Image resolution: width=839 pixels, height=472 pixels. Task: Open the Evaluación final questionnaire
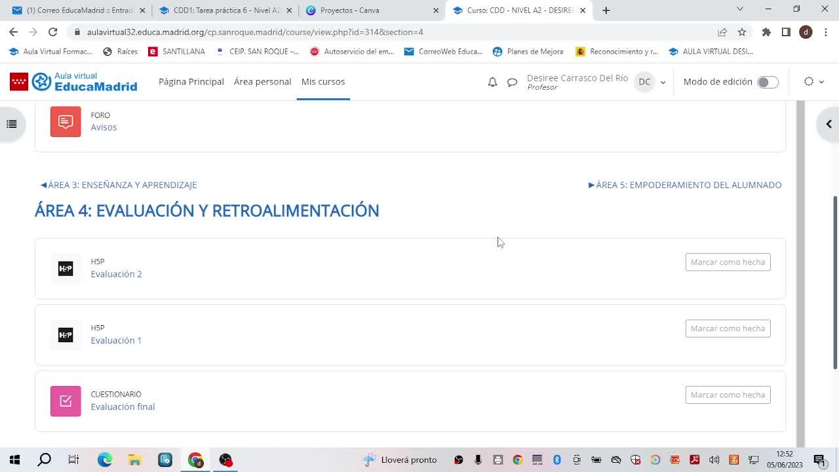[x=123, y=406]
